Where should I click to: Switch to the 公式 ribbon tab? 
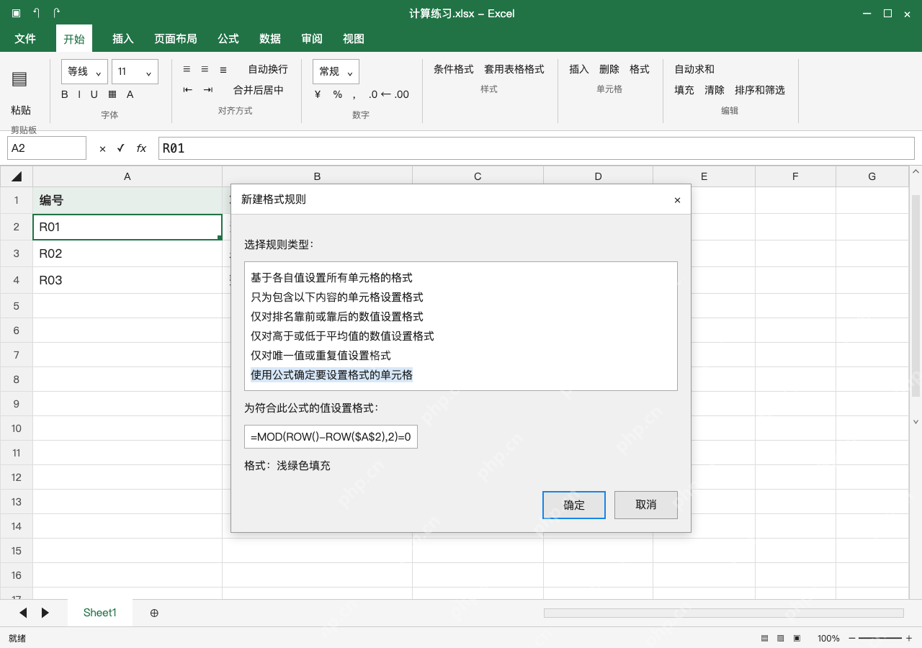point(228,39)
